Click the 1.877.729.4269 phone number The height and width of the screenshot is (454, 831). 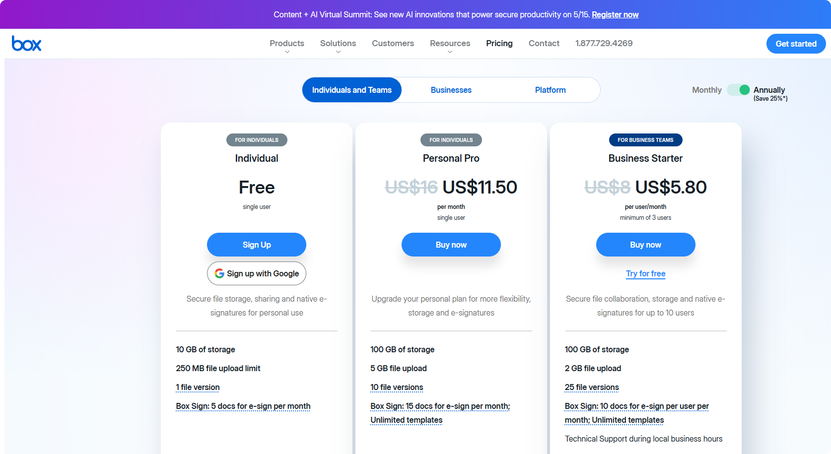[604, 43]
